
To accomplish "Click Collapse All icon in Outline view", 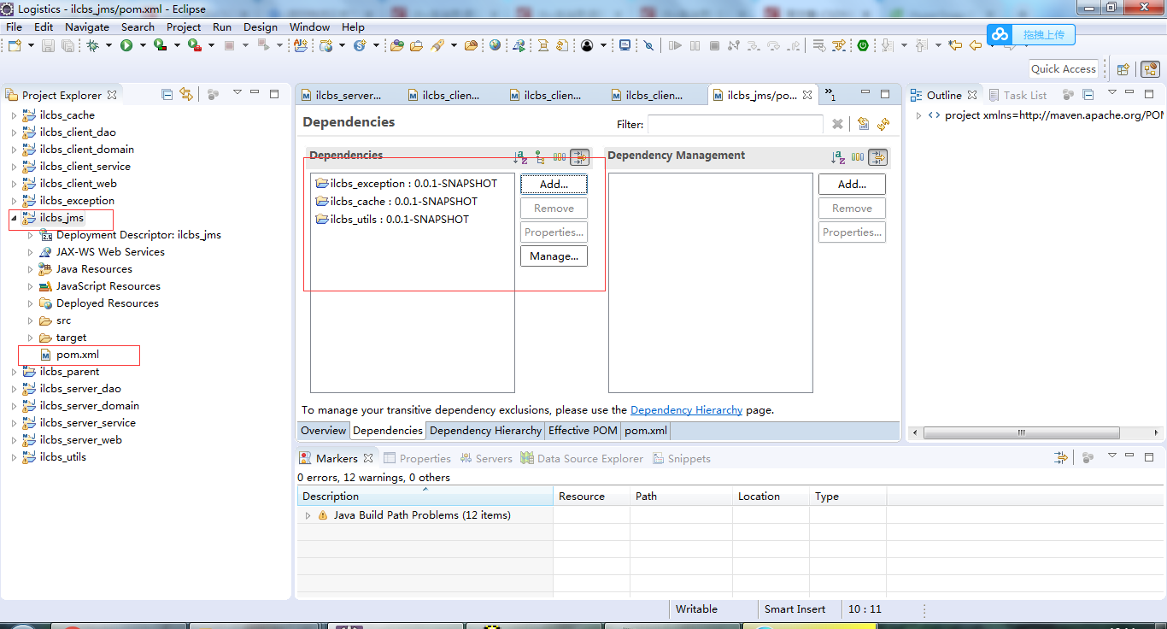I will pos(1088,94).
